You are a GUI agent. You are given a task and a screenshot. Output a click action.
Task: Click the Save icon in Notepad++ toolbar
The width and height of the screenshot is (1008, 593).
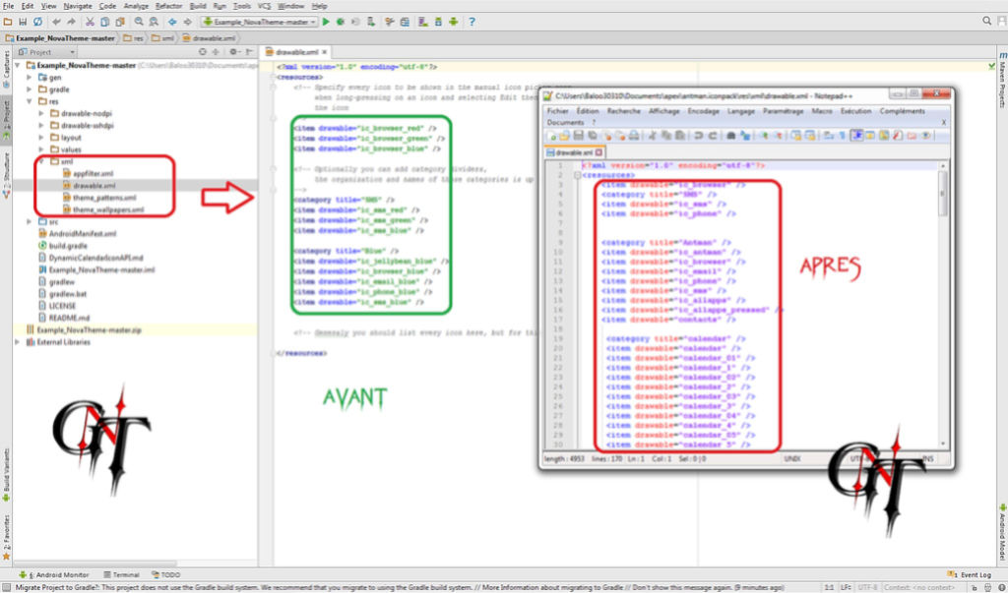pos(578,136)
